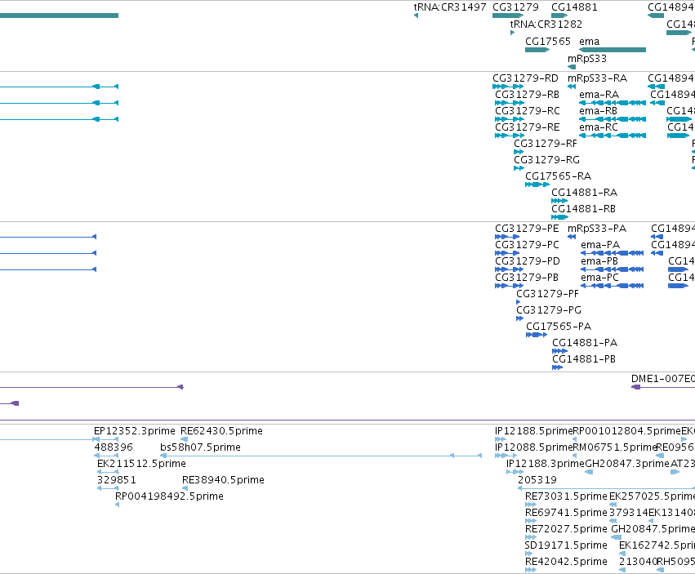Open protein ema-PB

click(599, 261)
